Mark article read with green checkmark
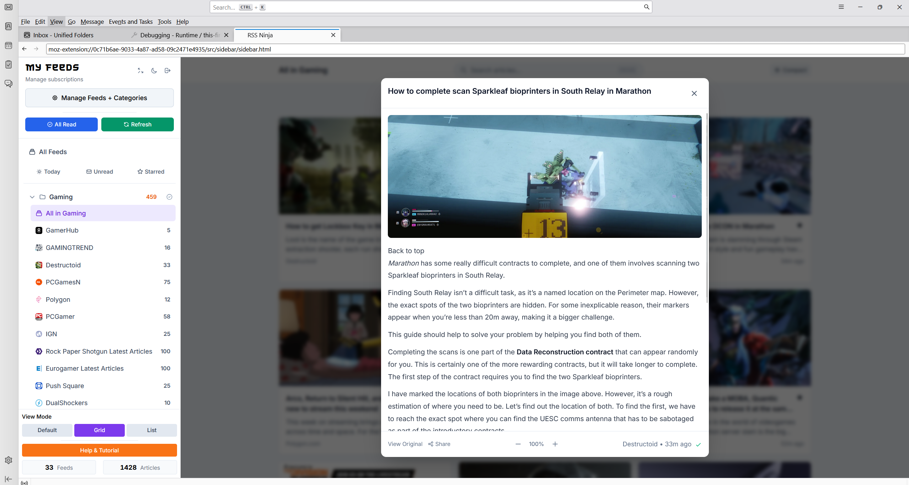 tap(698, 445)
